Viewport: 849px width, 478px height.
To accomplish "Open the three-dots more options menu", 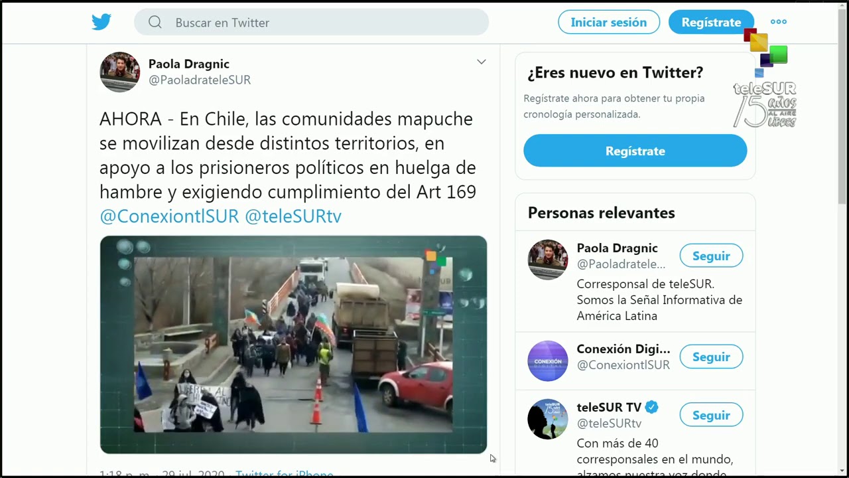I will click(779, 22).
